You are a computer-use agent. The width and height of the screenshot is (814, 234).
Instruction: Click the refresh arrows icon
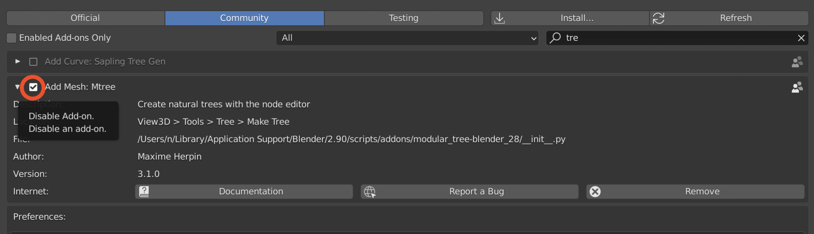[x=659, y=17]
